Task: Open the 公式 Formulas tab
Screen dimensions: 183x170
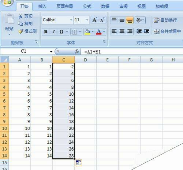Action: [x=87, y=6]
